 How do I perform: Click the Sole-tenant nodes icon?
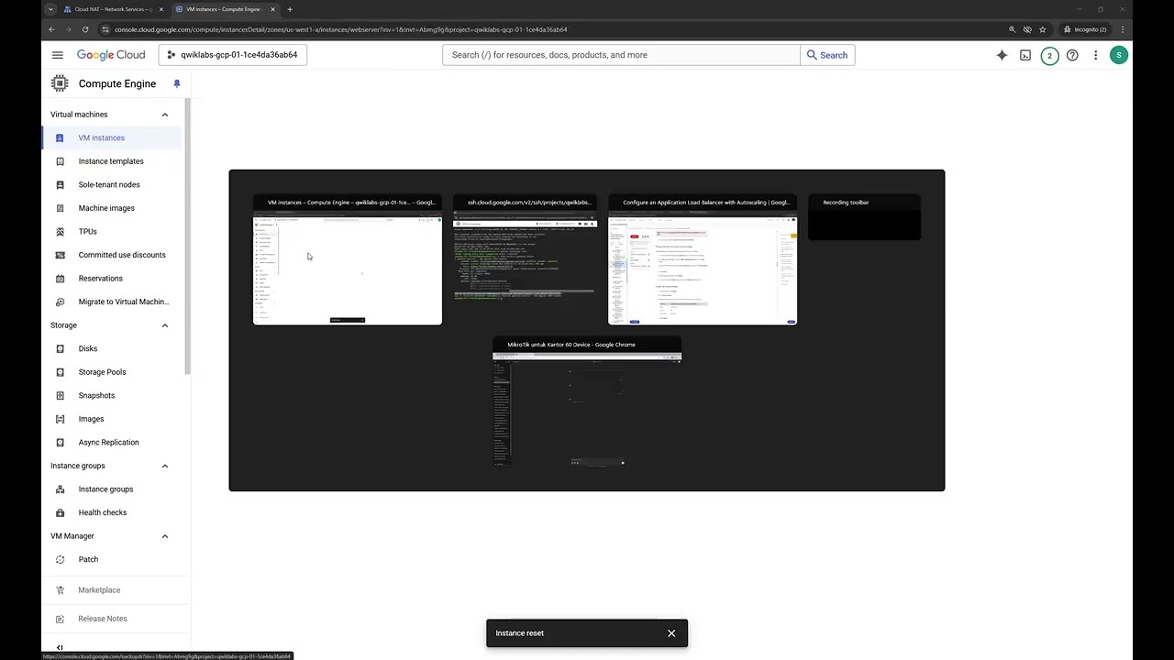[61, 184]
